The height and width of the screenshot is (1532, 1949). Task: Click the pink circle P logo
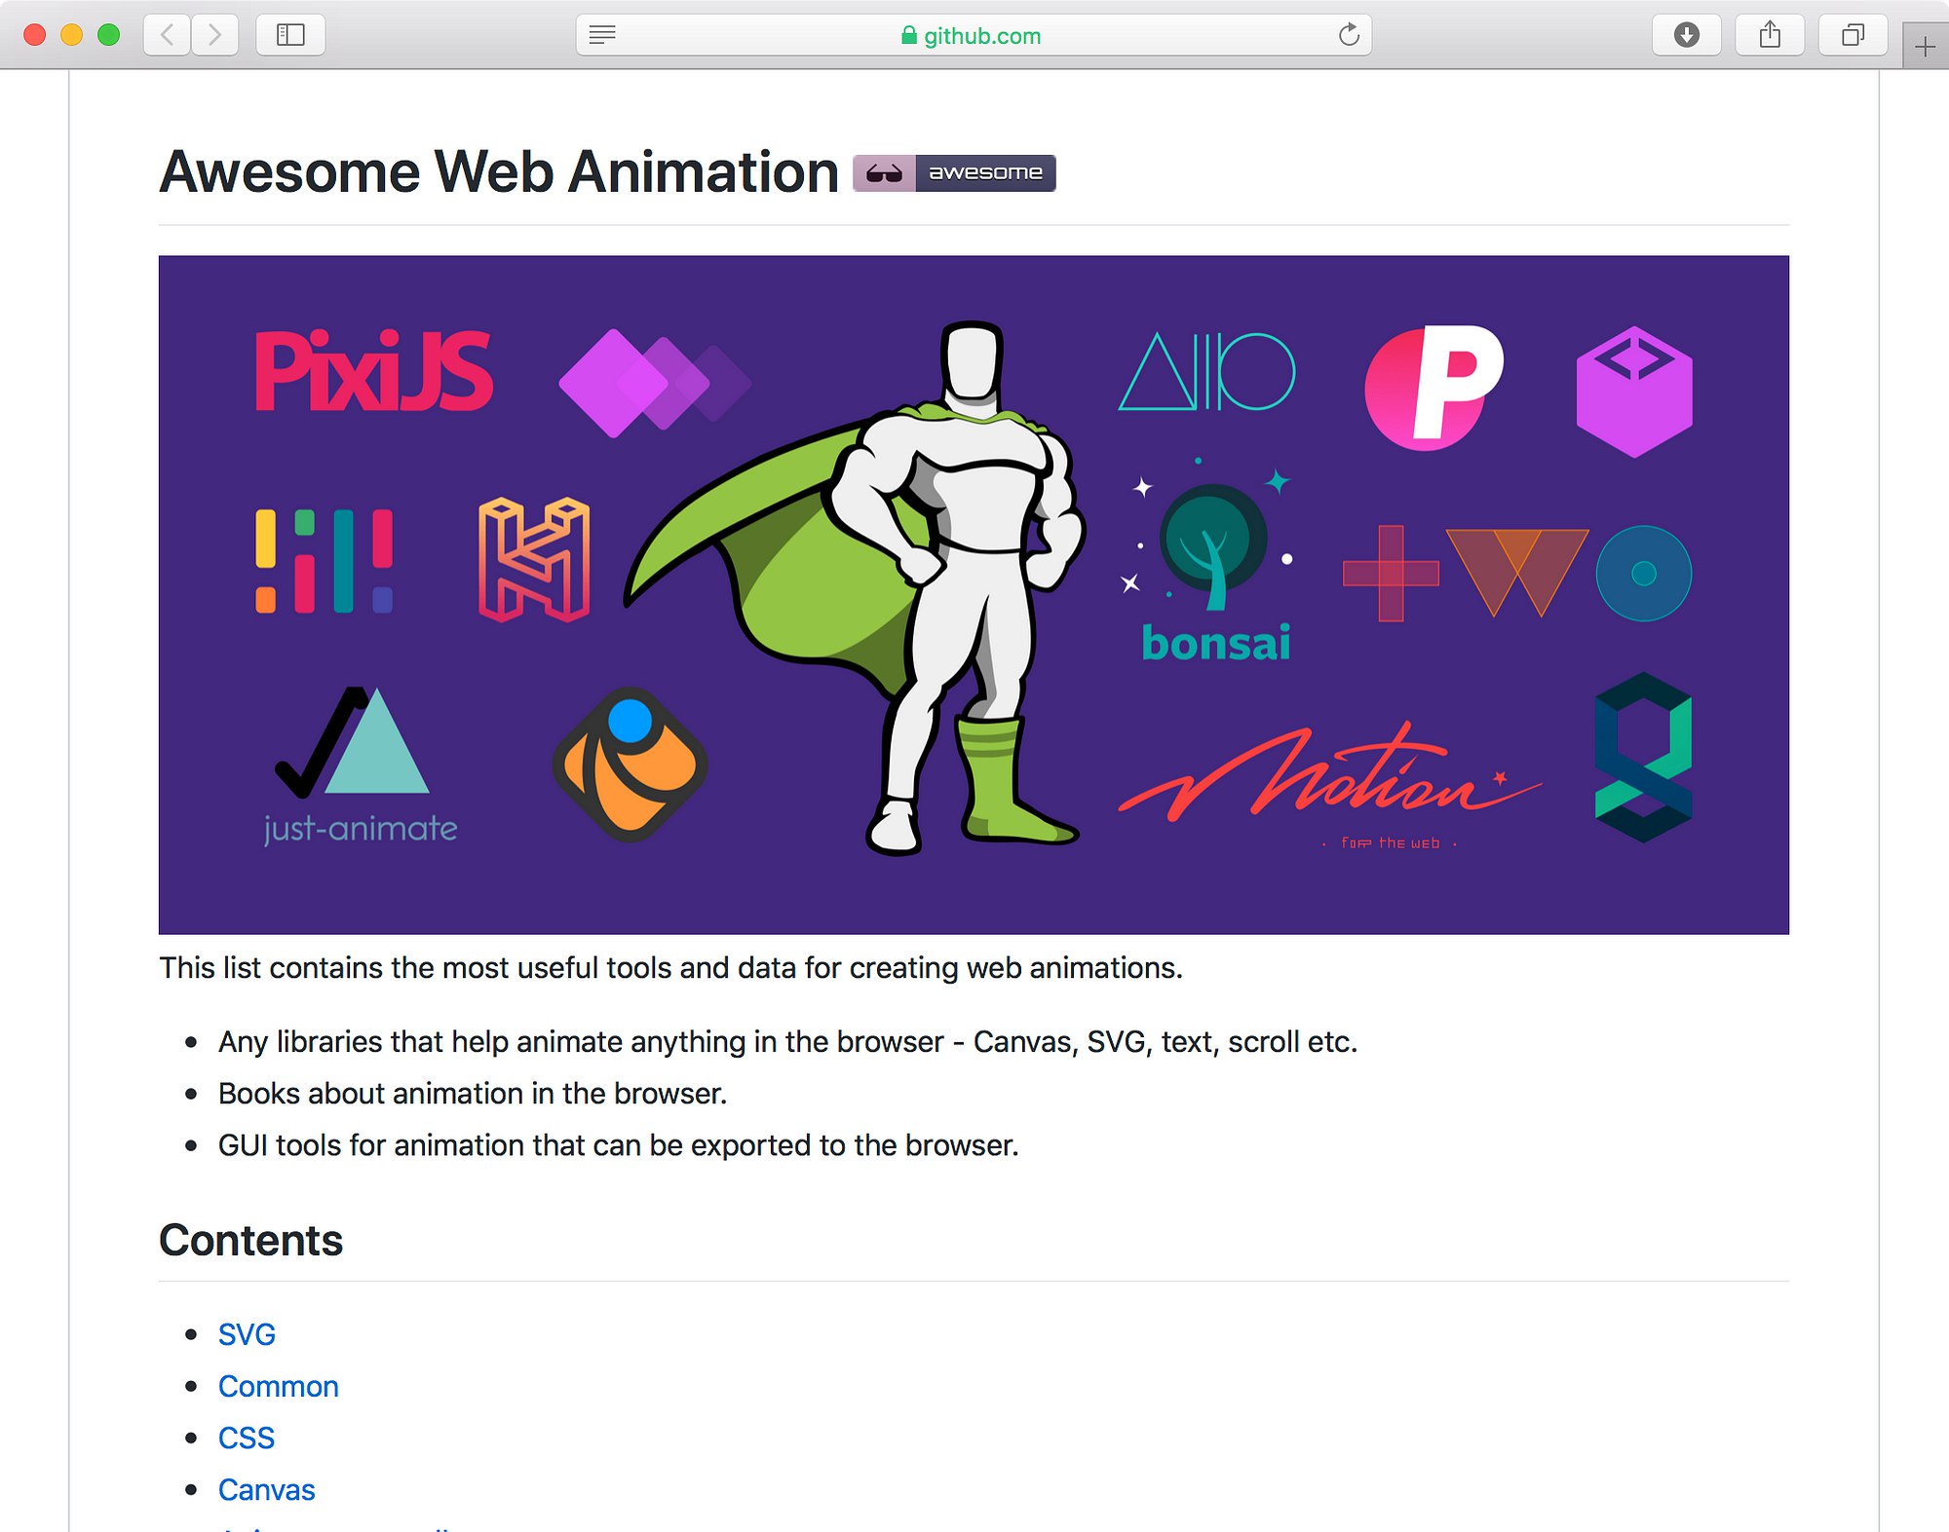click(x=1433, y=387)
